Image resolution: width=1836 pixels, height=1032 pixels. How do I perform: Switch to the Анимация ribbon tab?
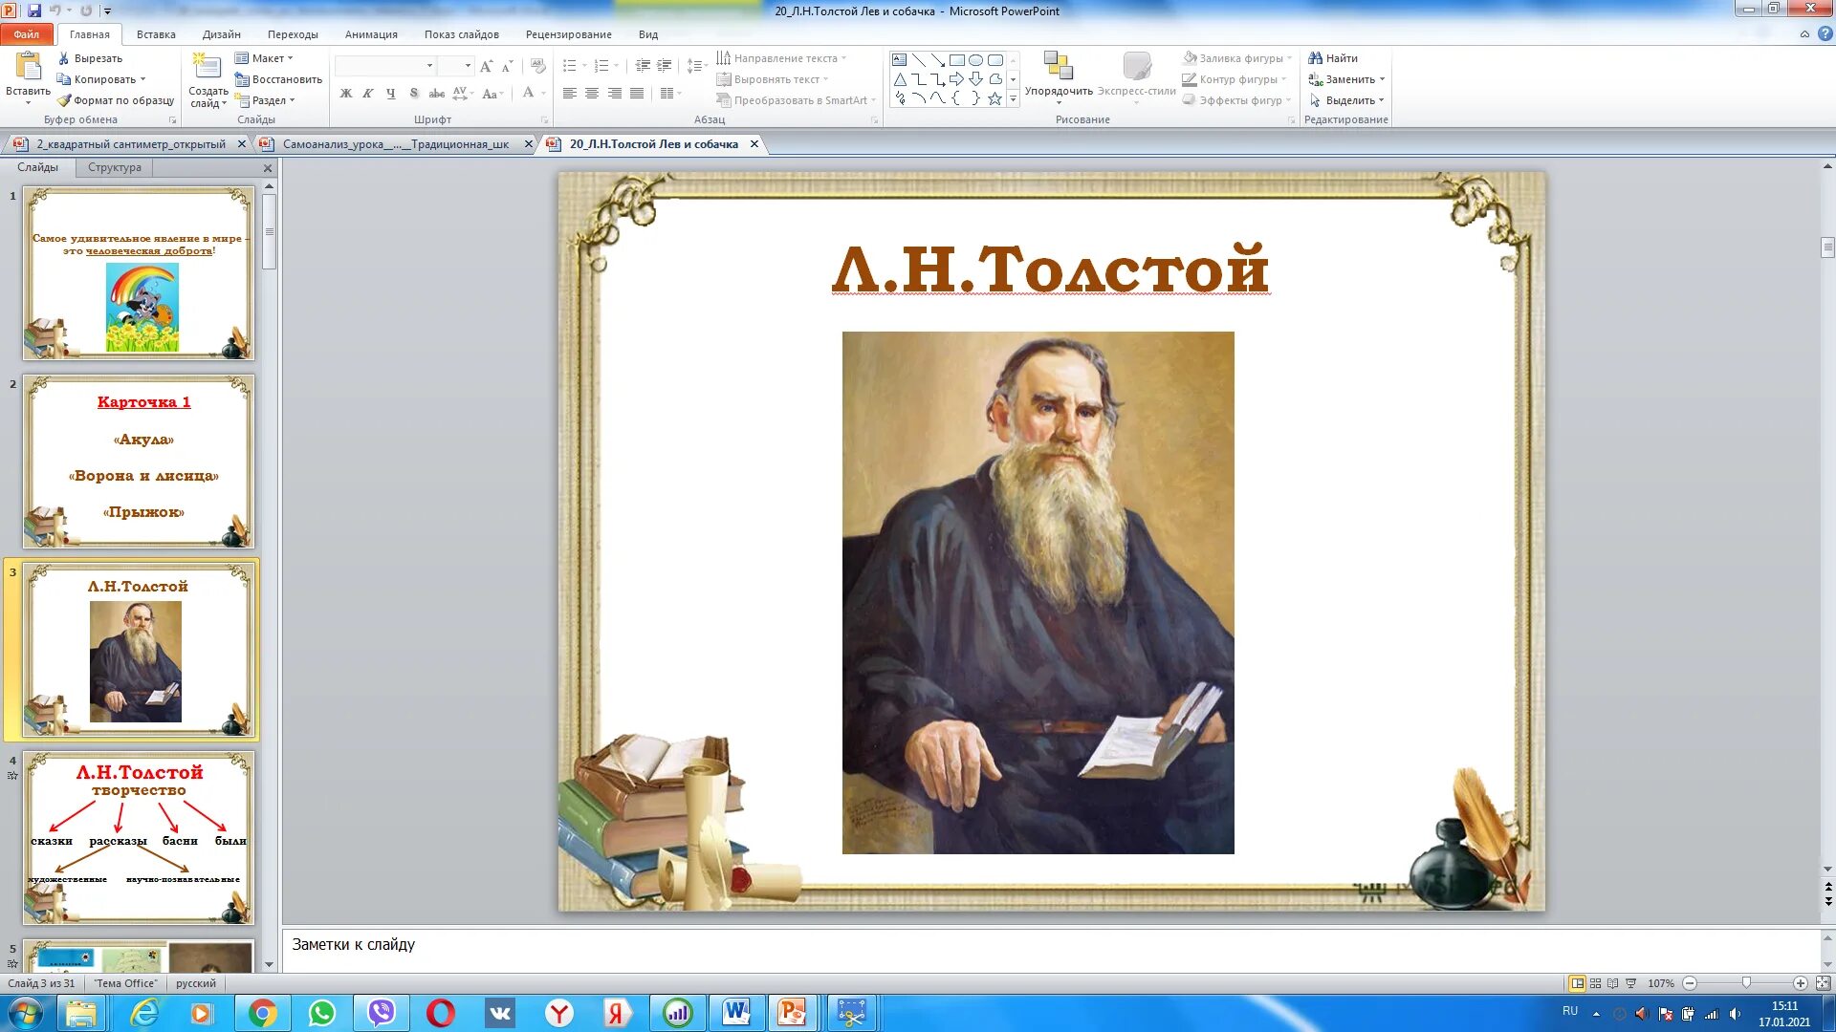pos(371,34)
